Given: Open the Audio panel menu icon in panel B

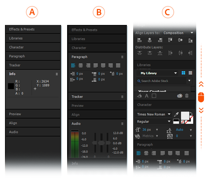Looking at the screenshot, I should click(x=122, y=124).
